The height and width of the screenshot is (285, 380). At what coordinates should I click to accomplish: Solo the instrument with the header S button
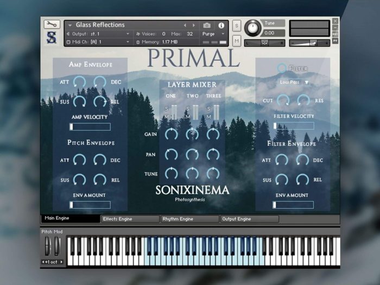pos(237,26)
